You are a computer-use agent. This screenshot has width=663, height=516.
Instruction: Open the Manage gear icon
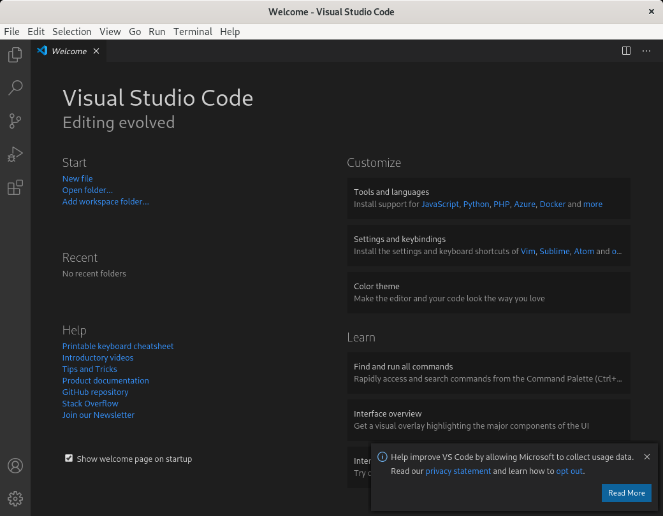(x=15, y=499)
